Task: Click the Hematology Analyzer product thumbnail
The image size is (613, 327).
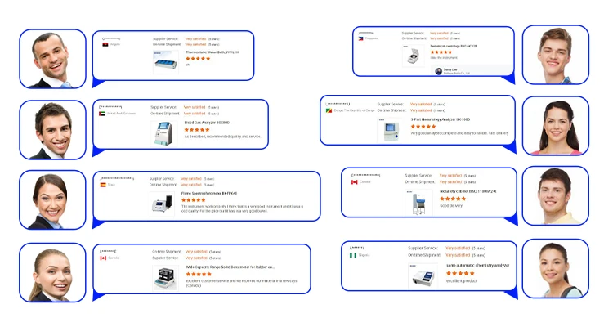Action: click(390, 131)
